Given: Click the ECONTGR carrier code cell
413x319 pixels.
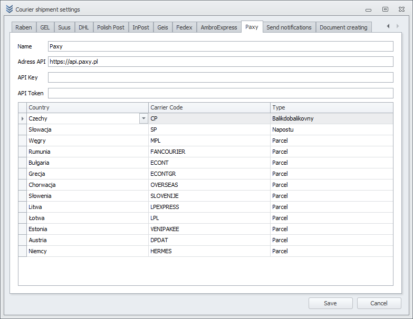Looking at the screenshot, I should coord(209,174).
